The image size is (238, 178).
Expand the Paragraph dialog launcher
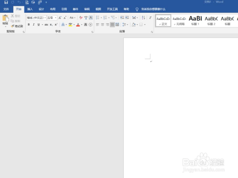pos(152,32)
